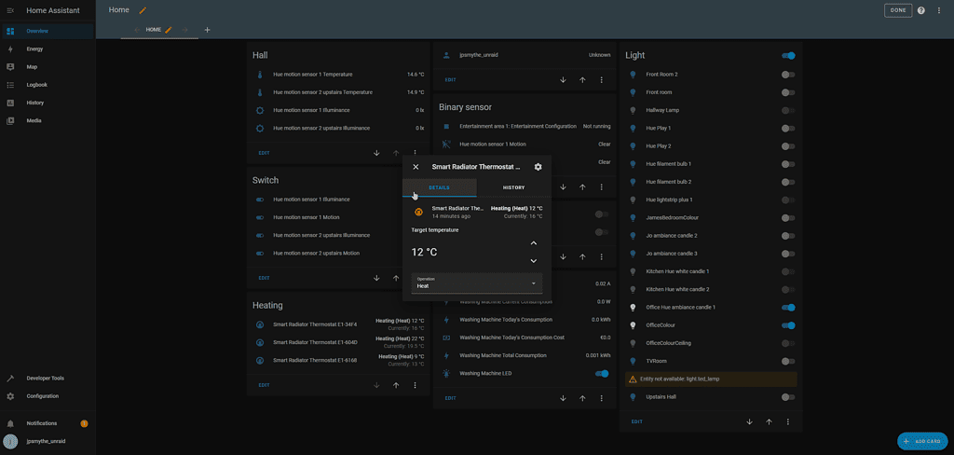Open settings gear in thermostat dialog
Viewport: 954px width, 455px height.
(x=538, y=167)
